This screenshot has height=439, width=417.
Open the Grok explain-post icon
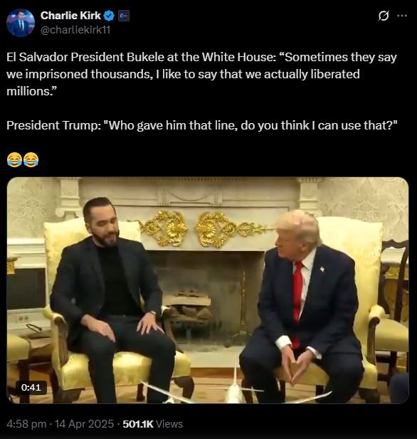point(383,16)
